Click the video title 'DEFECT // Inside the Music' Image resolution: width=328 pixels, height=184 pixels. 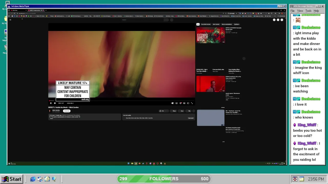tap(64, 107)
